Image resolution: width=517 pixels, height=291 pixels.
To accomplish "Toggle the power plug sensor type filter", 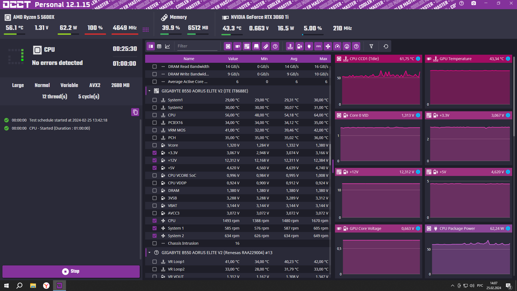I will coord(309,46).
